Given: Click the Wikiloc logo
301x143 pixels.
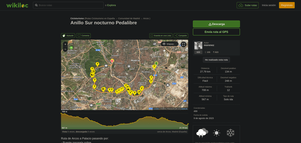Looking at the screenshot, I should click(17, 5).
